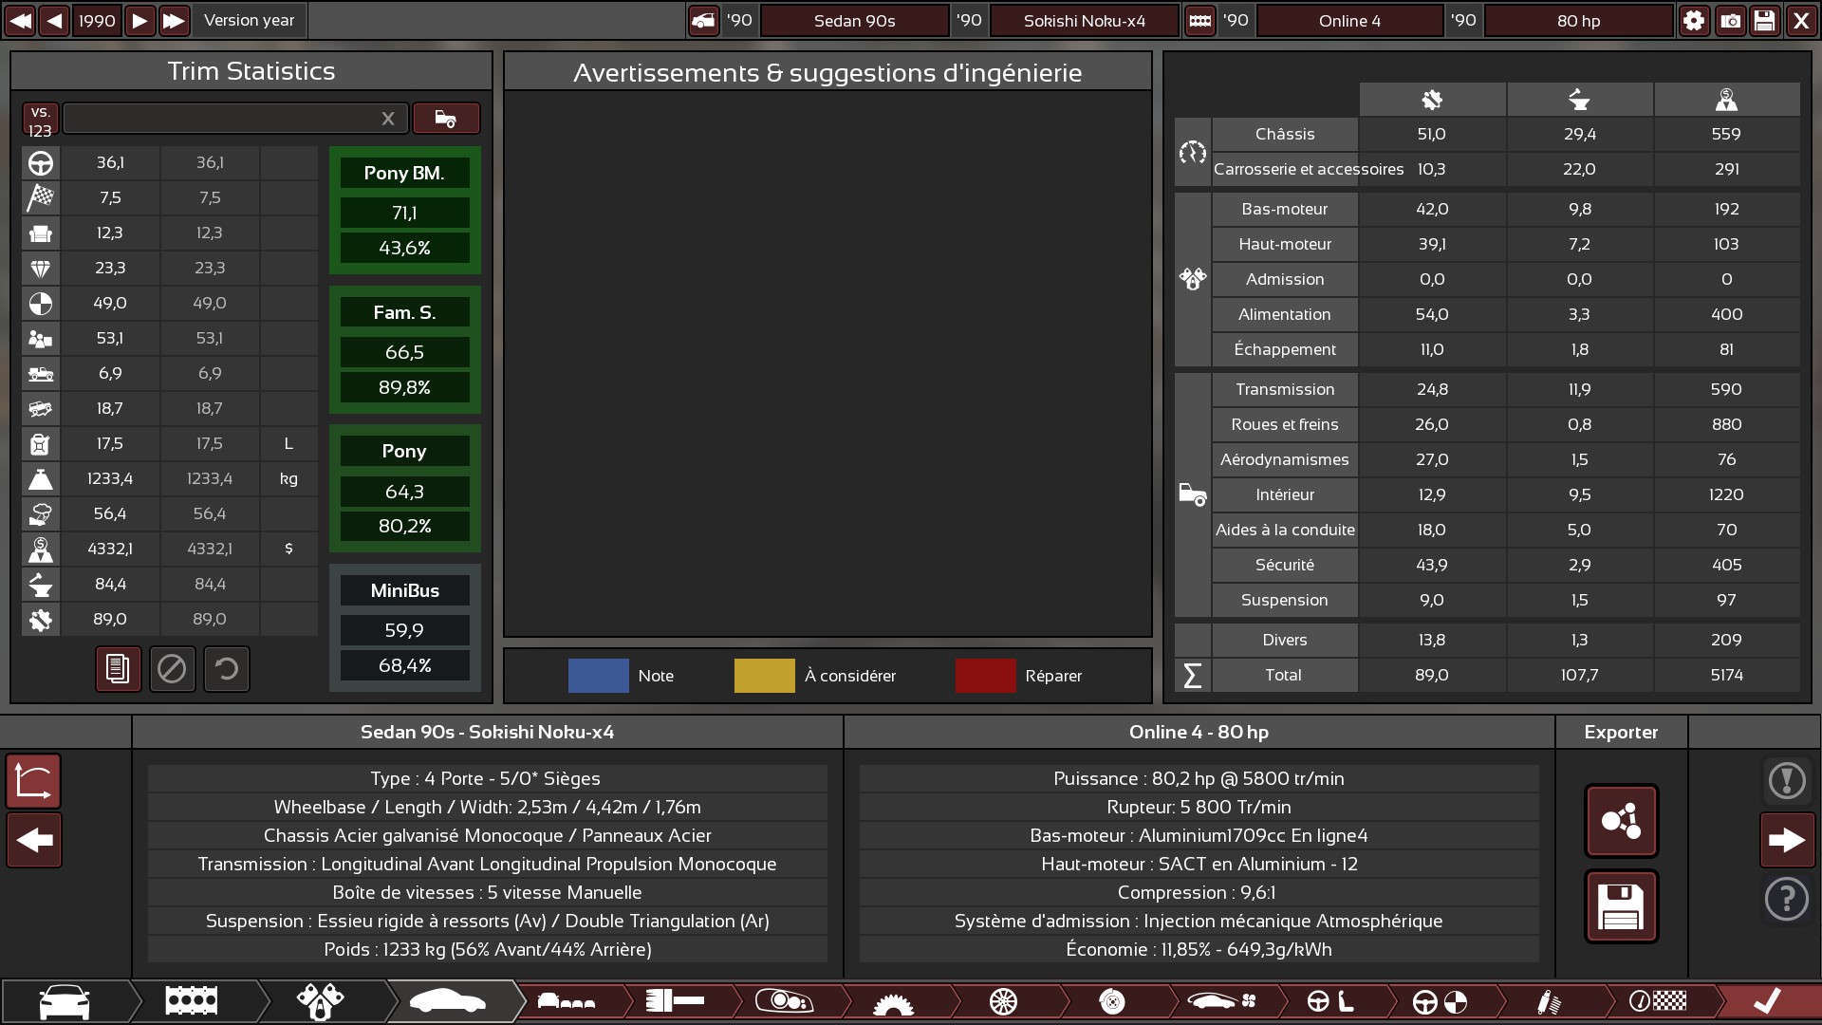This screenshot has height=1025, width=1822.
Task: Open the headlights fixtures sub-tab
Action: (x=784, y=1001)
